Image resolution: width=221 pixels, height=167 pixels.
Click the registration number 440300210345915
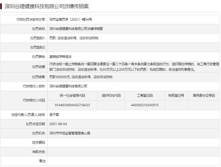[145, 105]
